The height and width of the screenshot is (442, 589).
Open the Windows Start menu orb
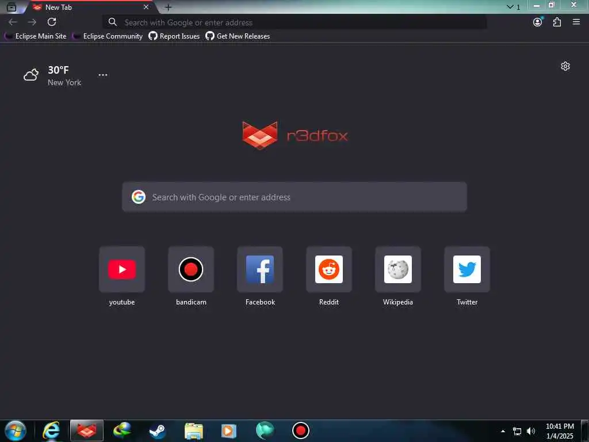click(x=16, y=430)
